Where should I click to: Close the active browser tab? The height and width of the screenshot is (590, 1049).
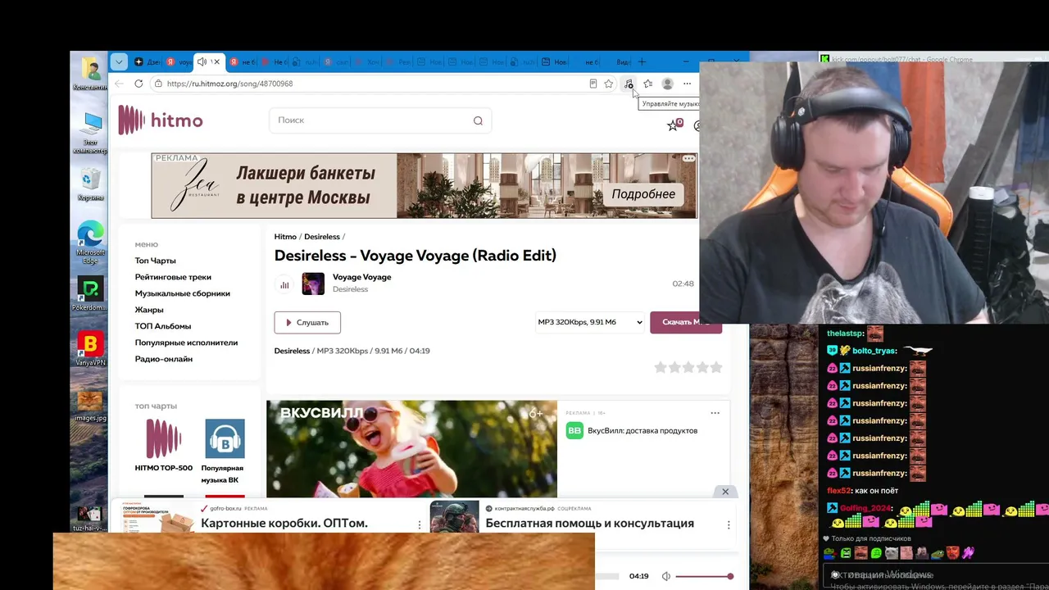click(216, 61)
